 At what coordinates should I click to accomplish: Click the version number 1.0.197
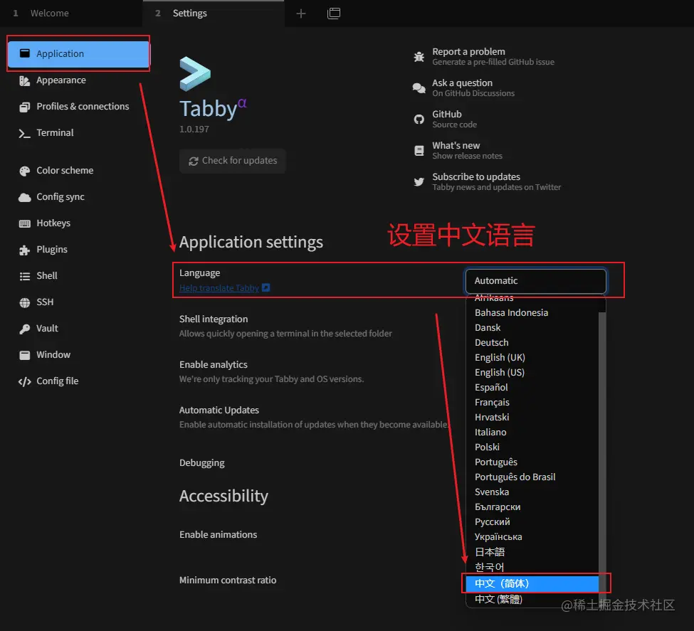[194, 129]
